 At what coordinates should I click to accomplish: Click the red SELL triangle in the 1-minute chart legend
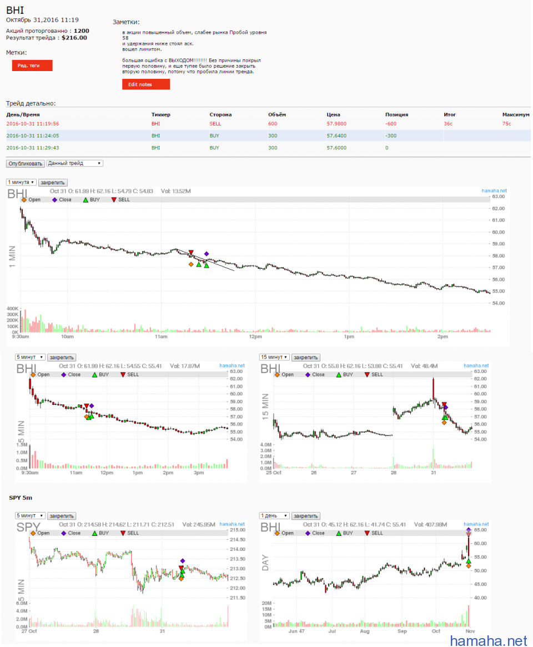coord(114,199)
